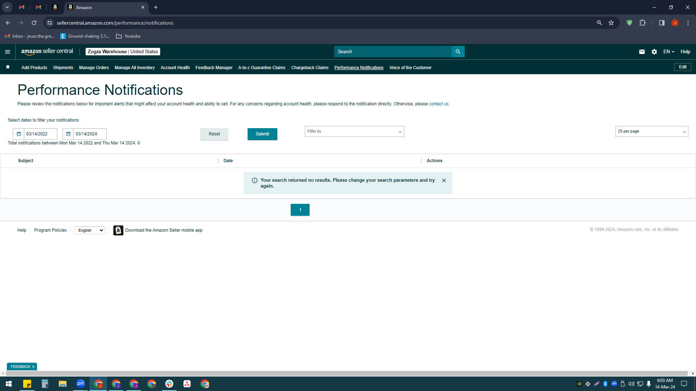
Task: Bookmark this page with the star icon
Action: (x=611, y=23)
